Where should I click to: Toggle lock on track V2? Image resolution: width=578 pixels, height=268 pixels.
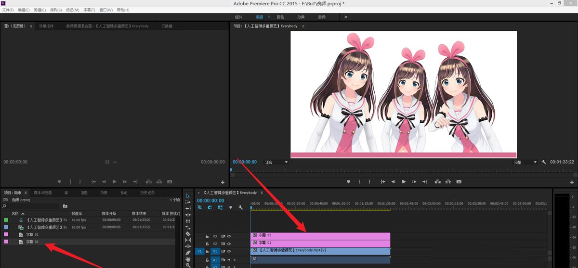(x=207, y=244)
